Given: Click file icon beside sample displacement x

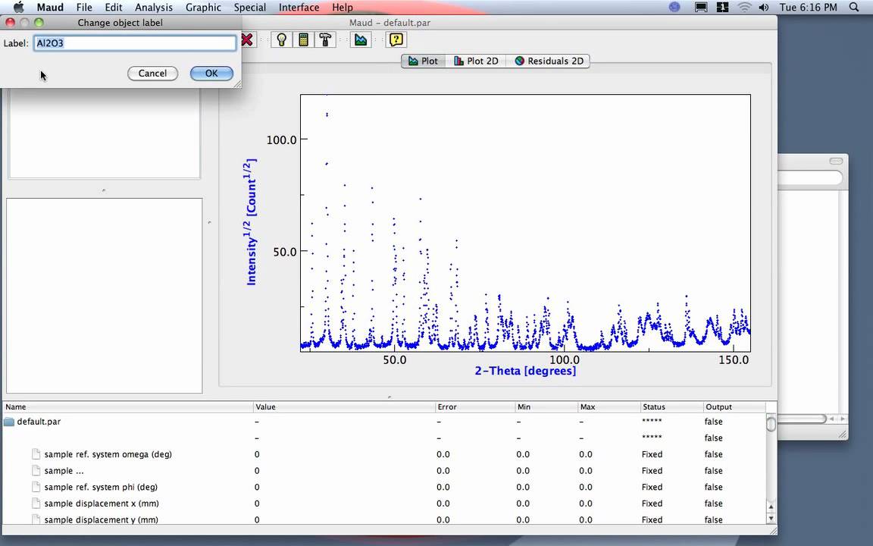Looking at the screenshot, I should tap(36, 503).
